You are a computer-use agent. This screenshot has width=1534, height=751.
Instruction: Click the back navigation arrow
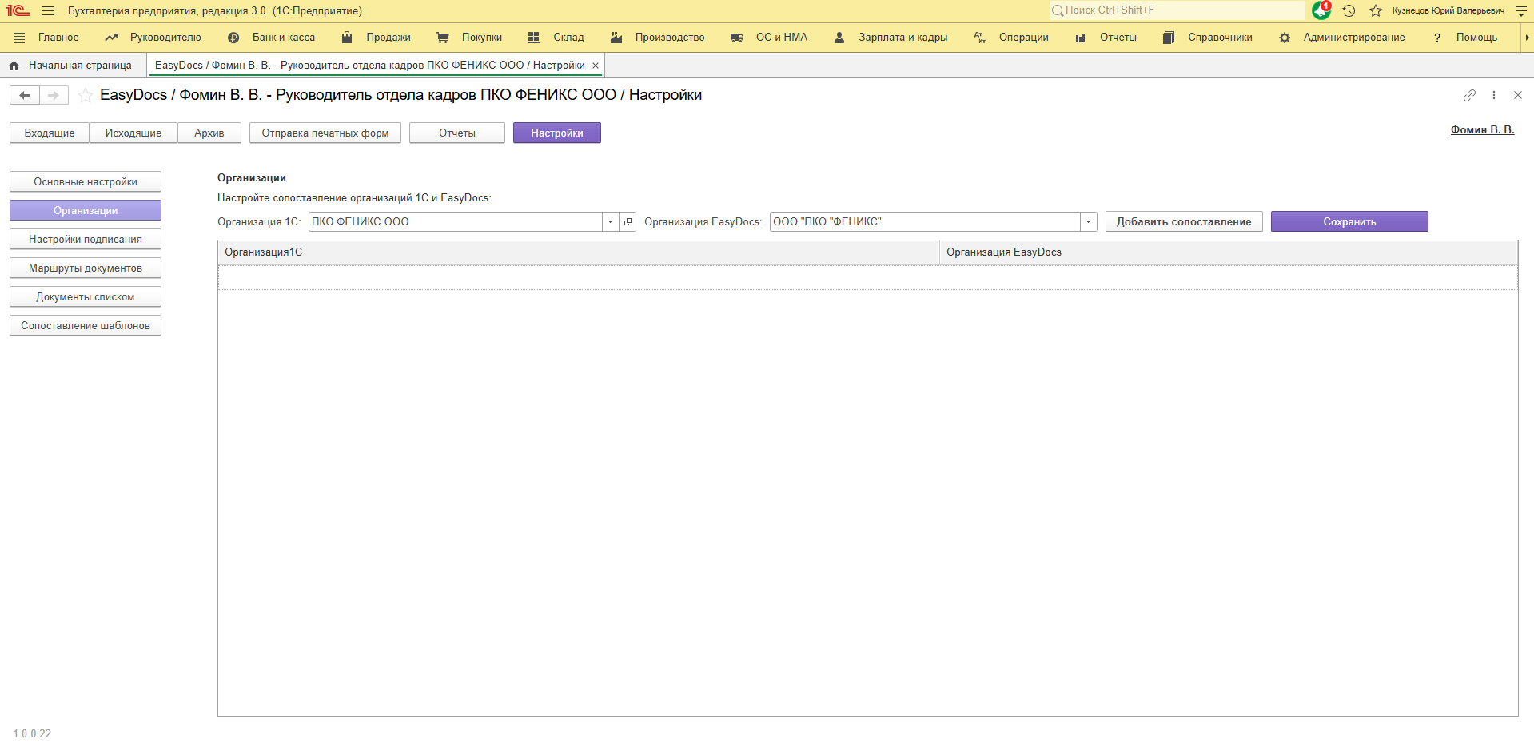[25, 96]
